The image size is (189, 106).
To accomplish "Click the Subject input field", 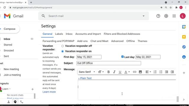I will point(109,63).
